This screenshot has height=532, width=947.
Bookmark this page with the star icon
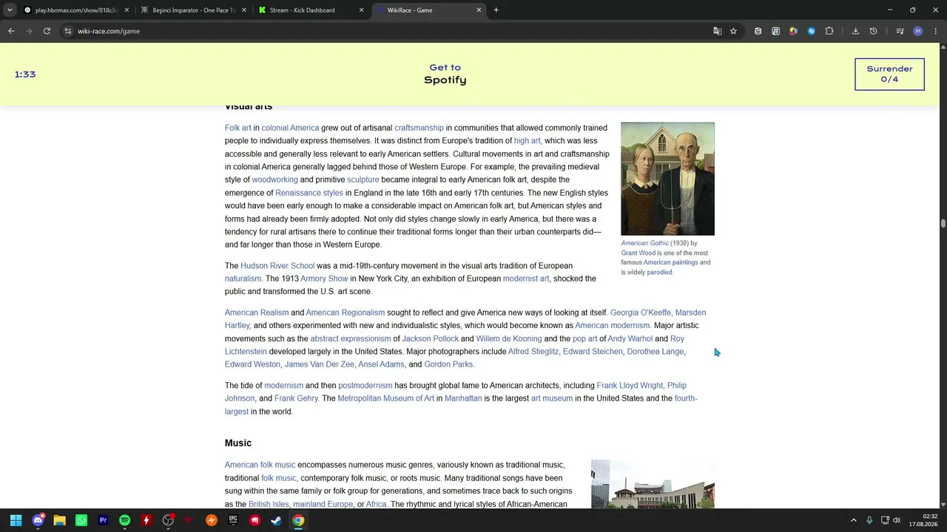click(x=733, y=31)
